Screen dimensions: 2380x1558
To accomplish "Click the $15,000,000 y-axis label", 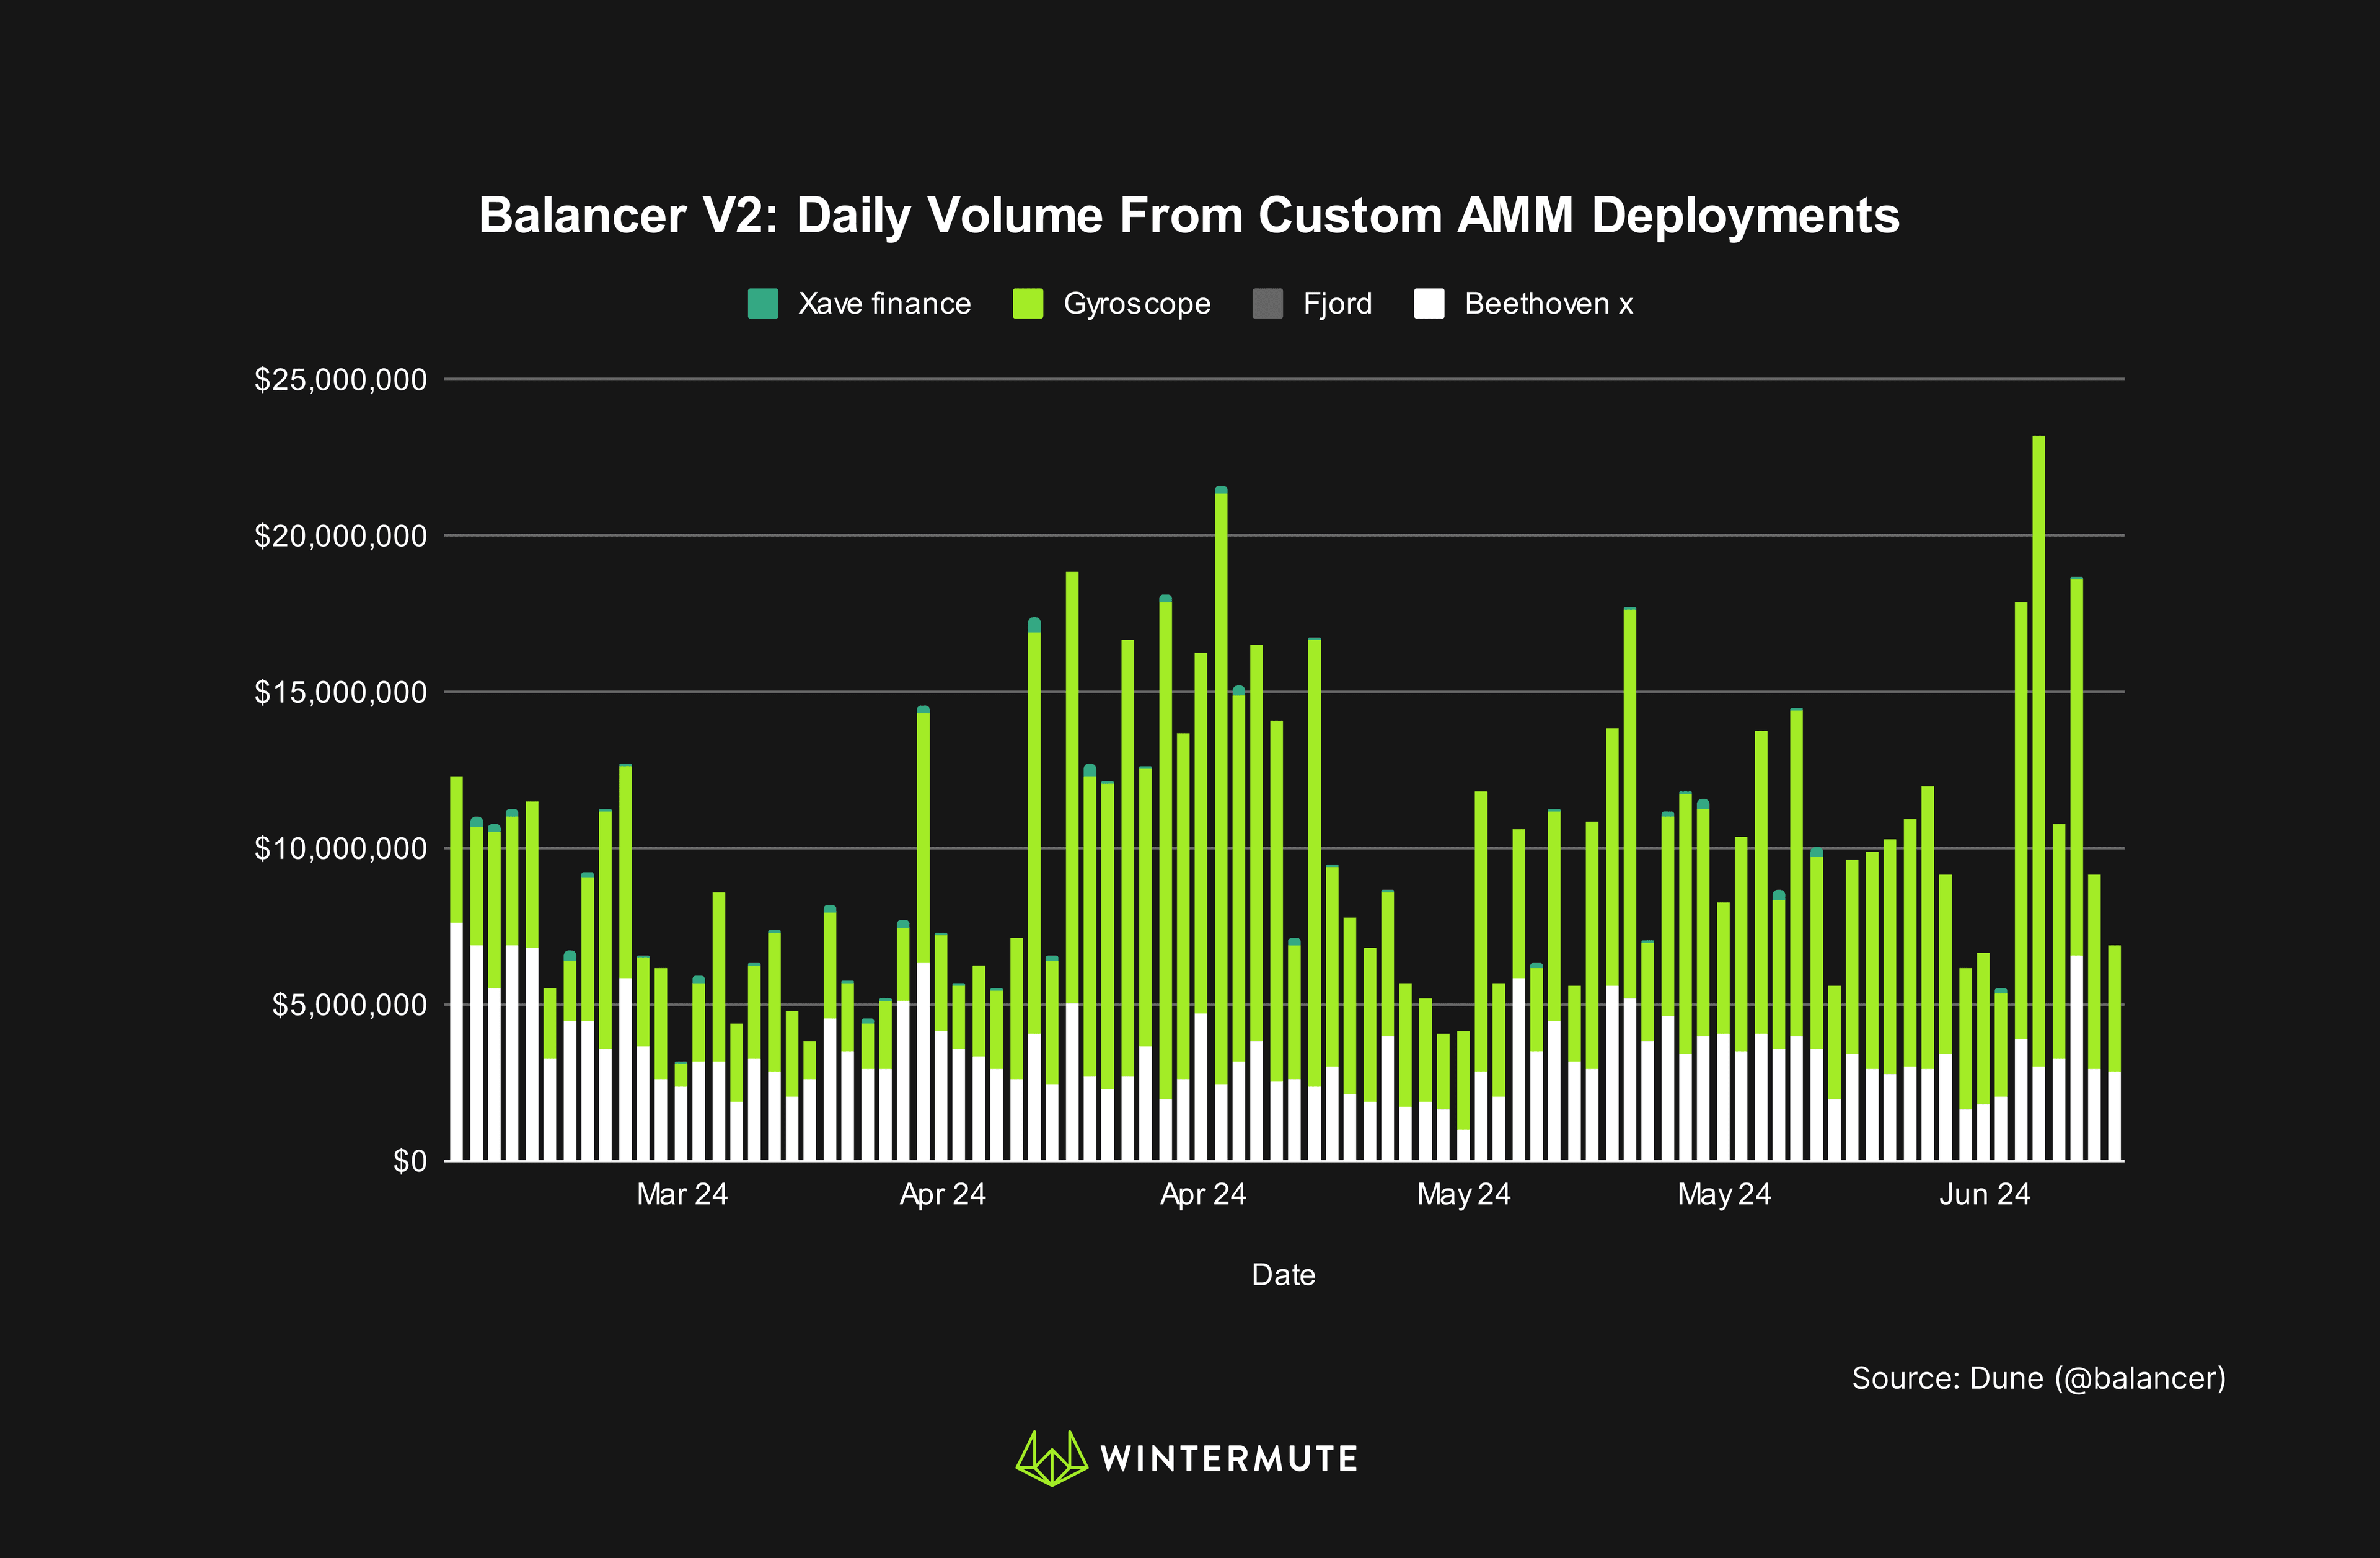I will pos(340,692).
